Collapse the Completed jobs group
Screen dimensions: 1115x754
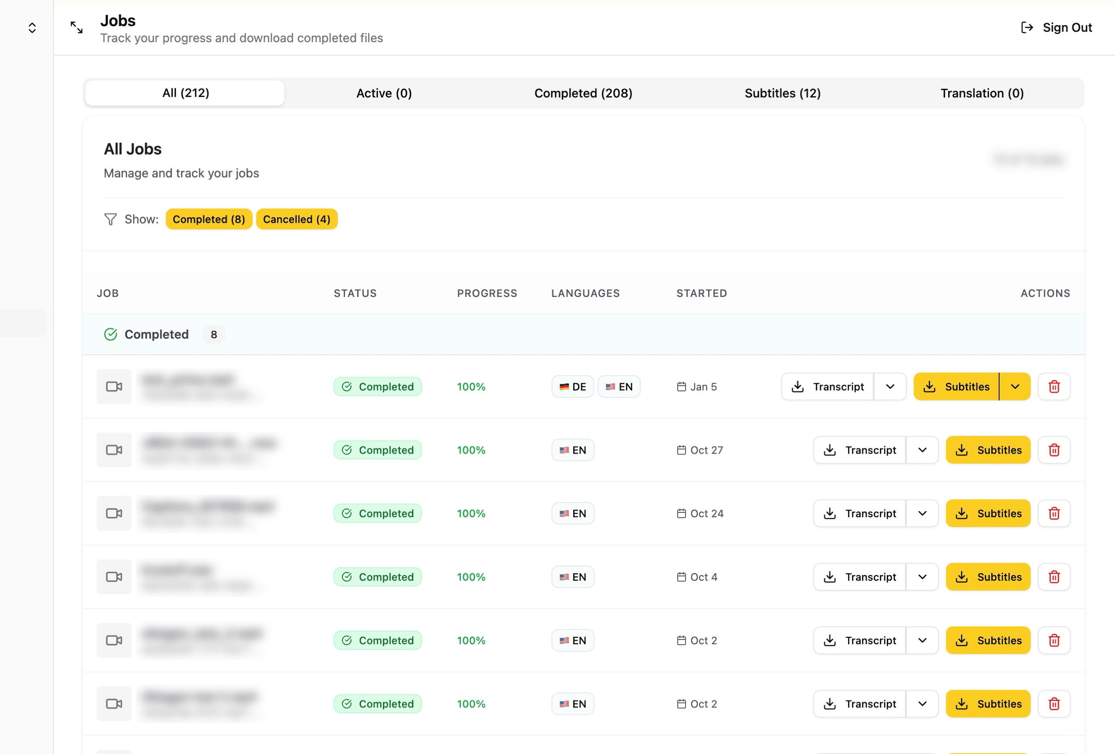tap(156, 334)
